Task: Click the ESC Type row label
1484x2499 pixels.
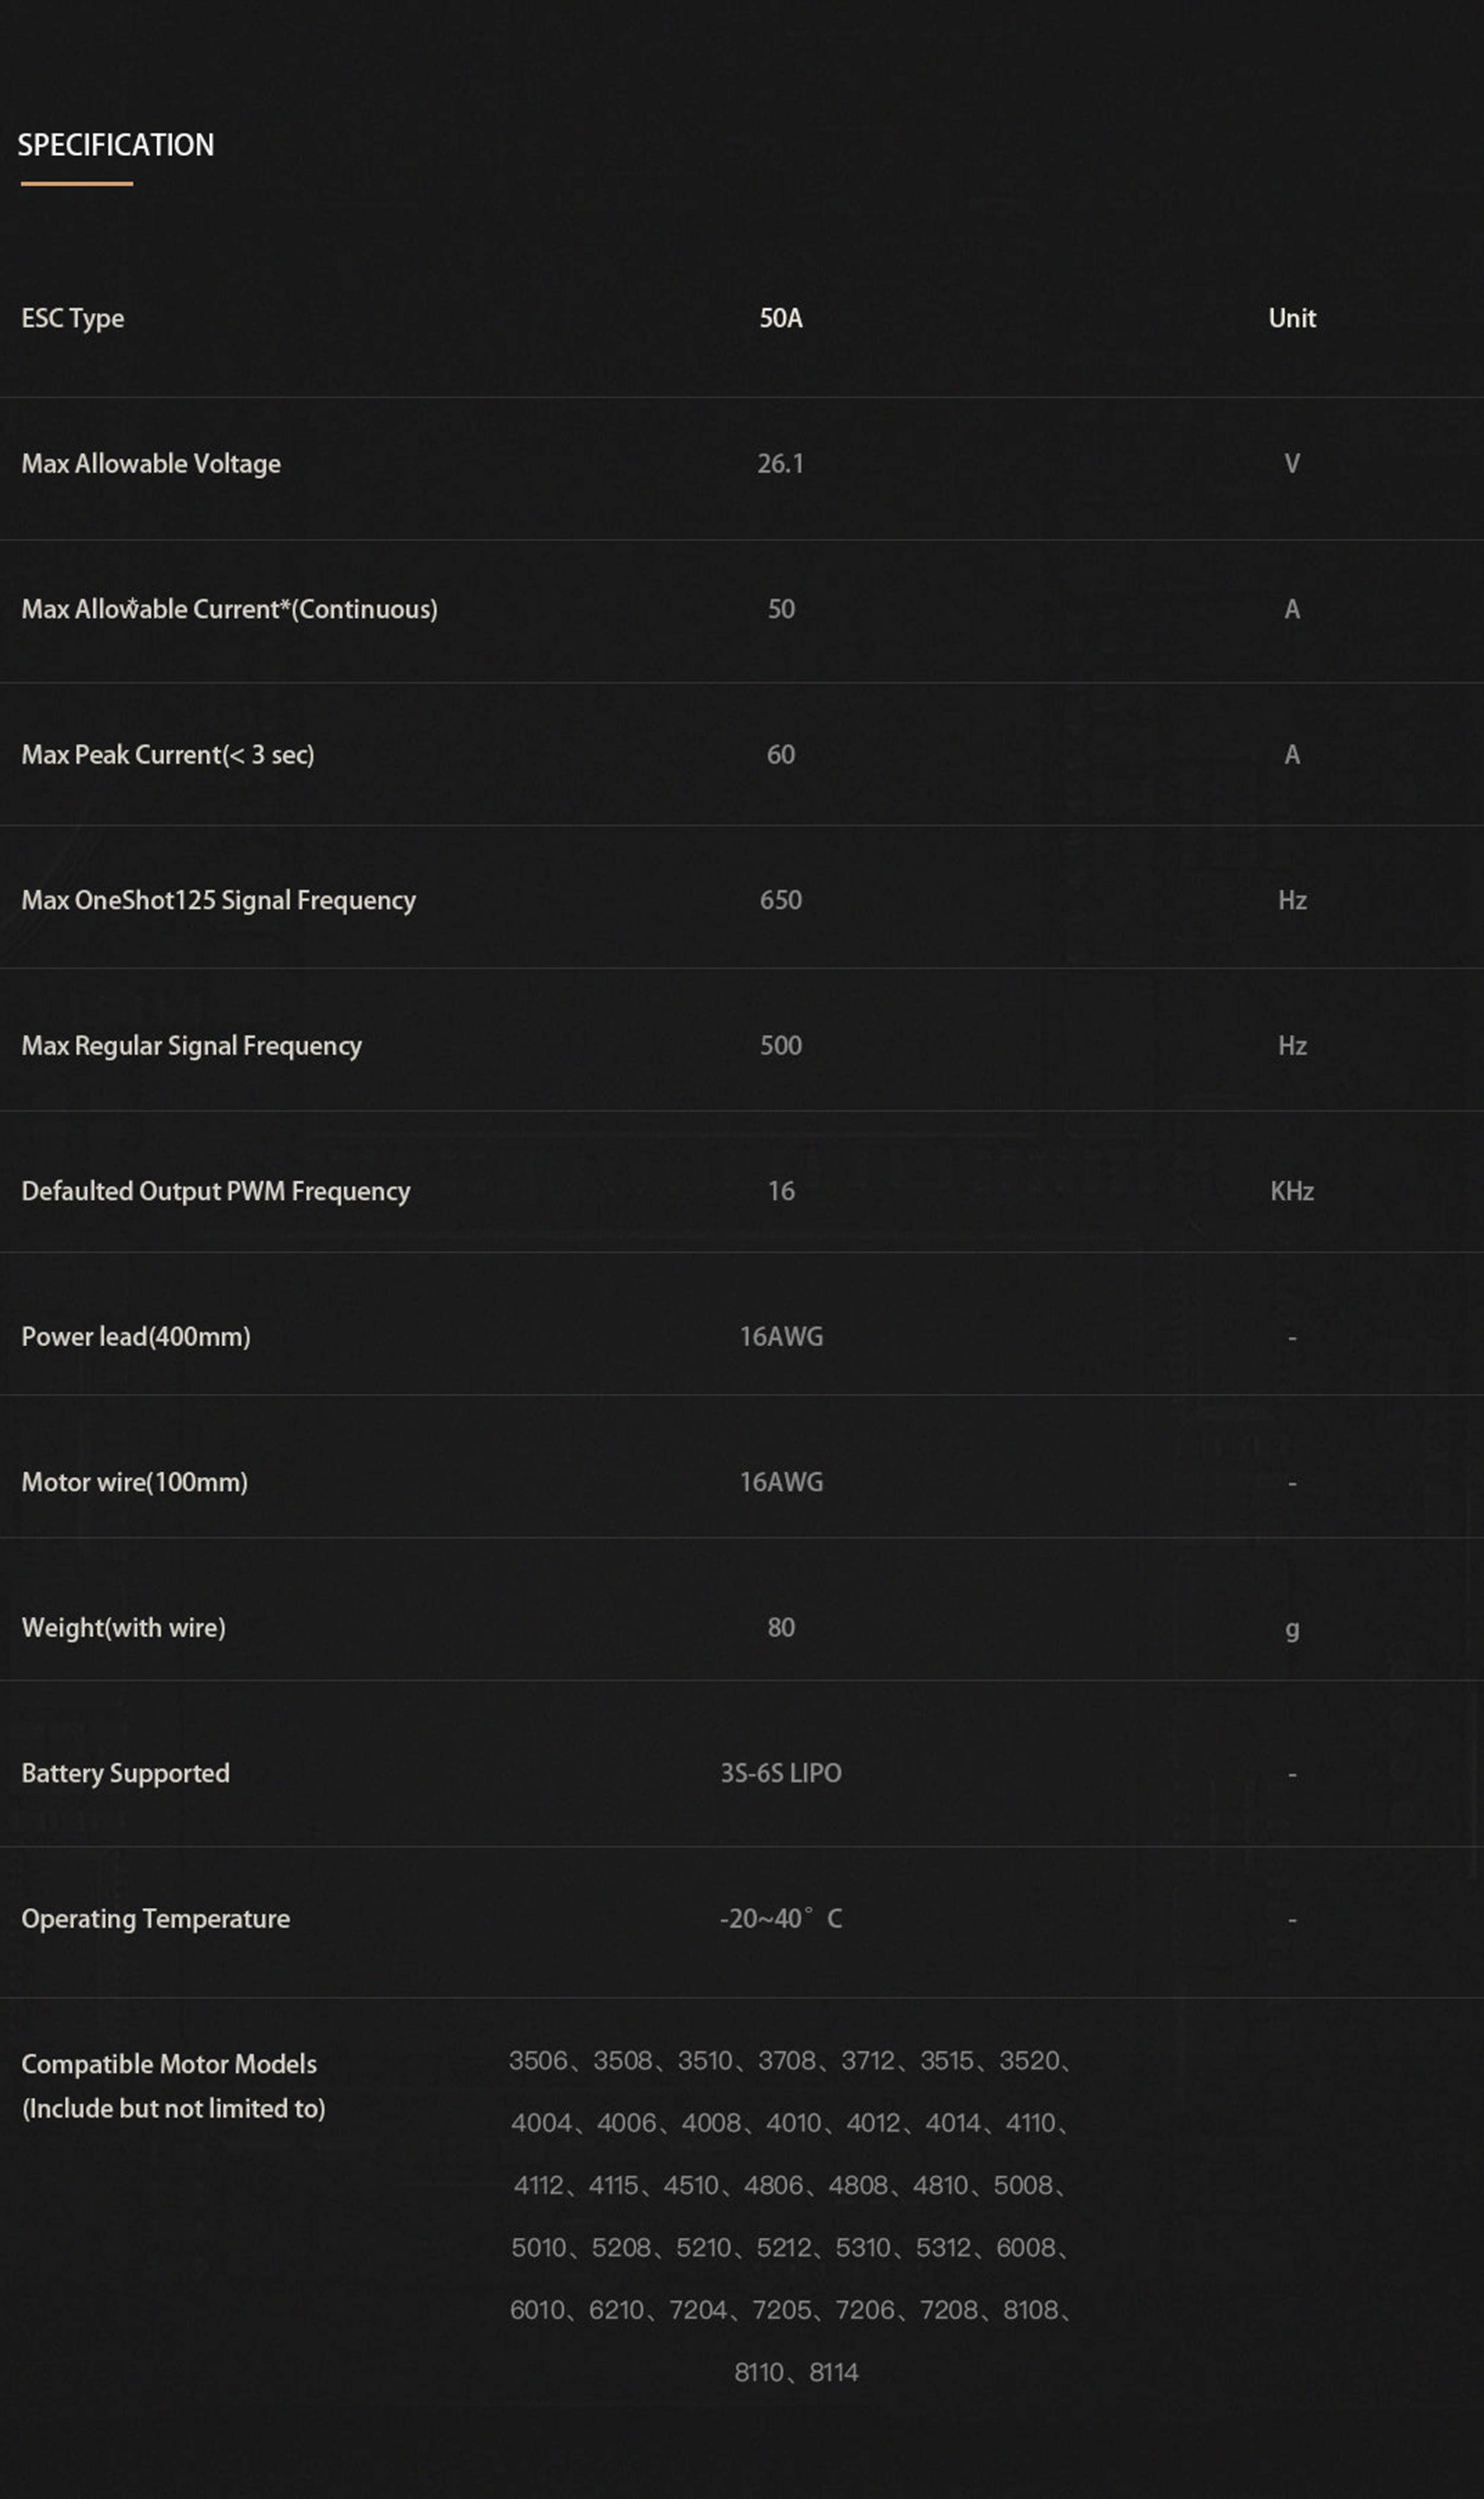Action: click(x=73, y=318)
